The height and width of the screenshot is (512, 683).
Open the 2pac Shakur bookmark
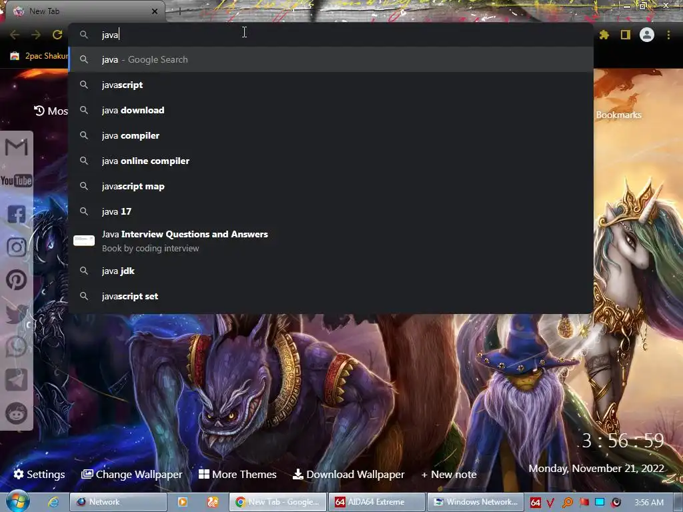pyautogui.click(x=39, y=56)
